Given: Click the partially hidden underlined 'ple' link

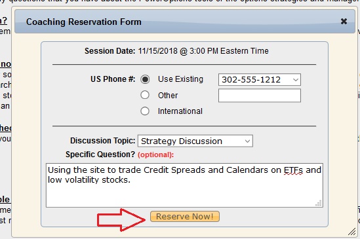Looking at the screenshot, I should 5,200.
